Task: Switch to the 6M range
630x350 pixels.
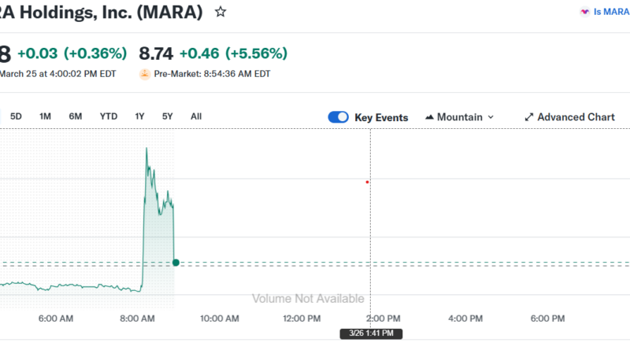Action: pos(76,116)
